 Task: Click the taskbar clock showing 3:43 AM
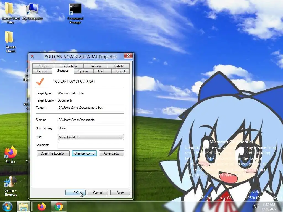269,206
